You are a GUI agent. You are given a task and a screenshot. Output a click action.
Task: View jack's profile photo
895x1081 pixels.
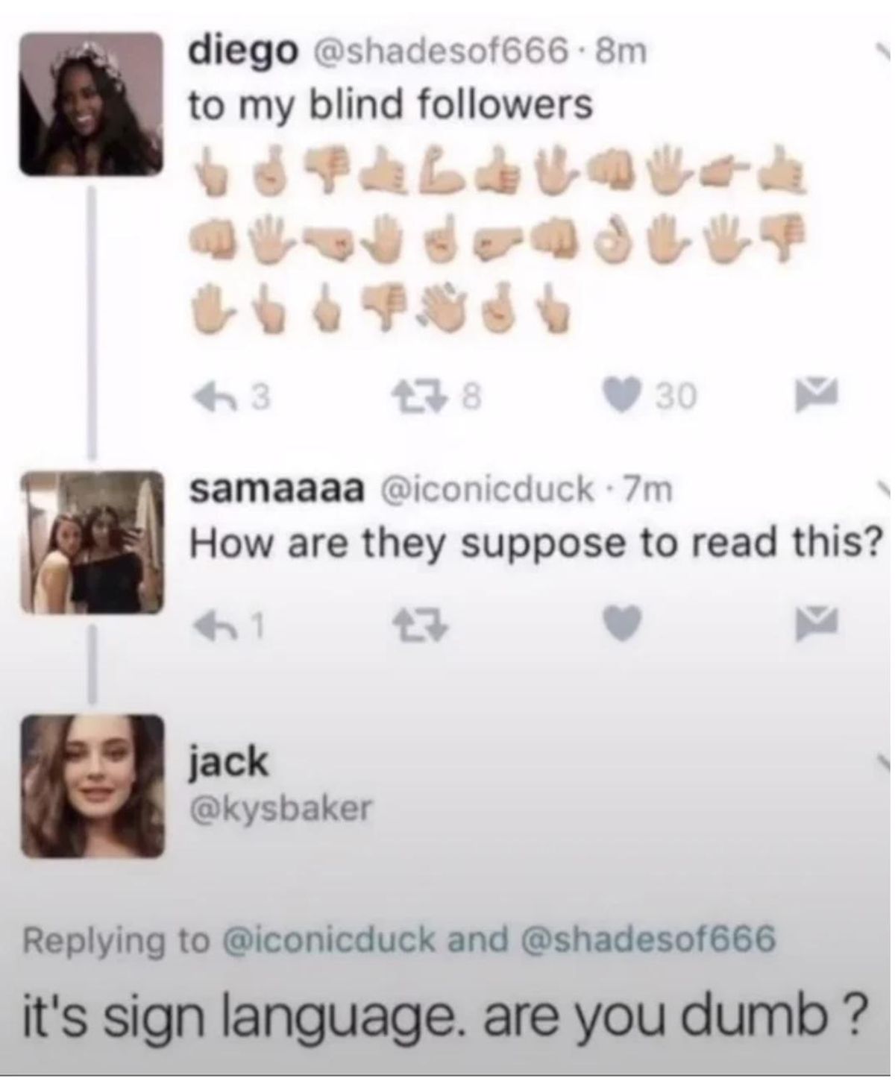point(91,787)
